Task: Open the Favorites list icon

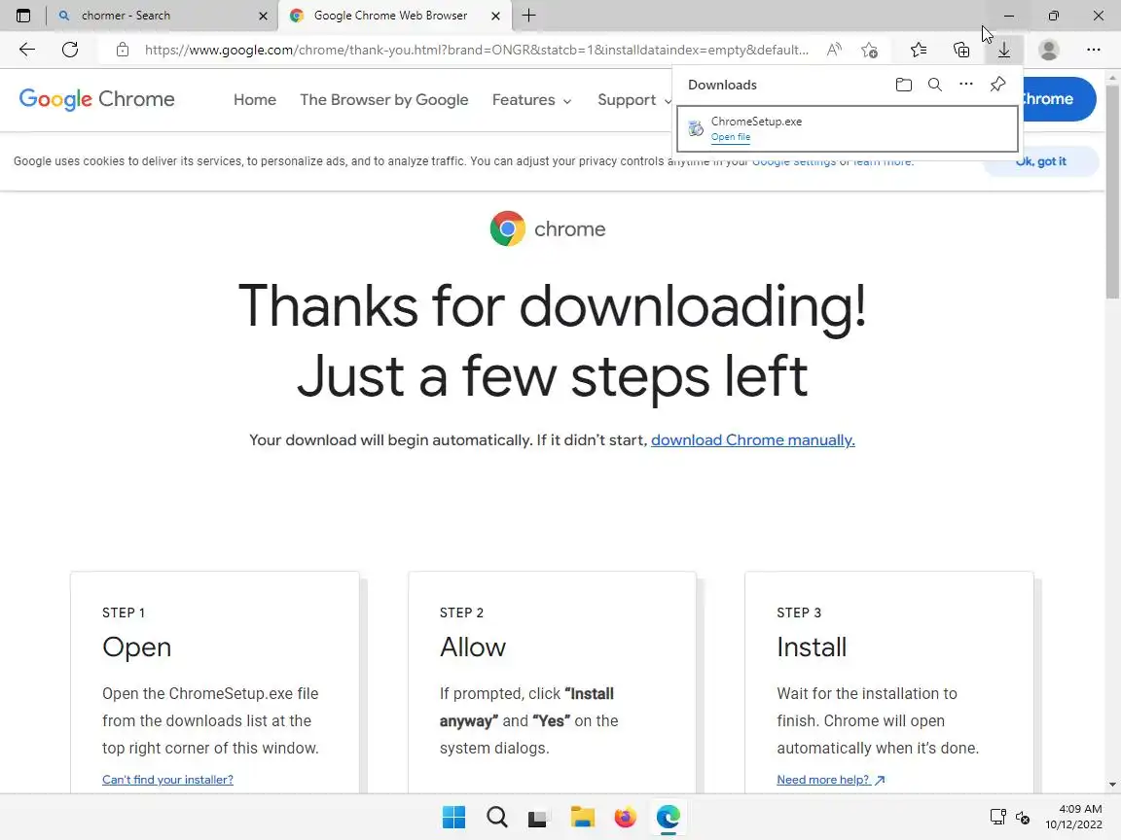Action: coord(919,50)
